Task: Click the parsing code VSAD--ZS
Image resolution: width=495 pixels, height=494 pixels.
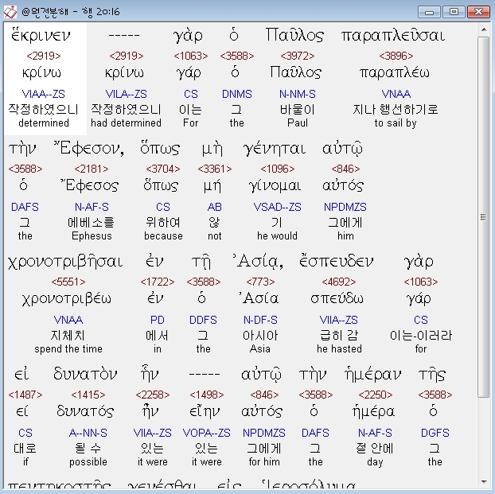Action: coord(277,207)
